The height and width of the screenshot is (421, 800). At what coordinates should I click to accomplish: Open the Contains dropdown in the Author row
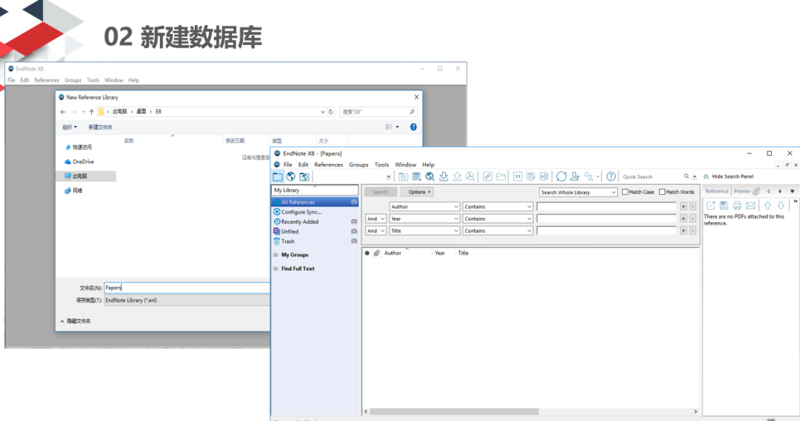tap(498, 207)
